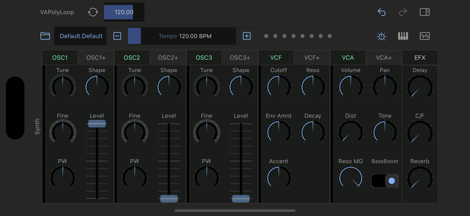Open the waveform scope view icon

pos(425,36)
